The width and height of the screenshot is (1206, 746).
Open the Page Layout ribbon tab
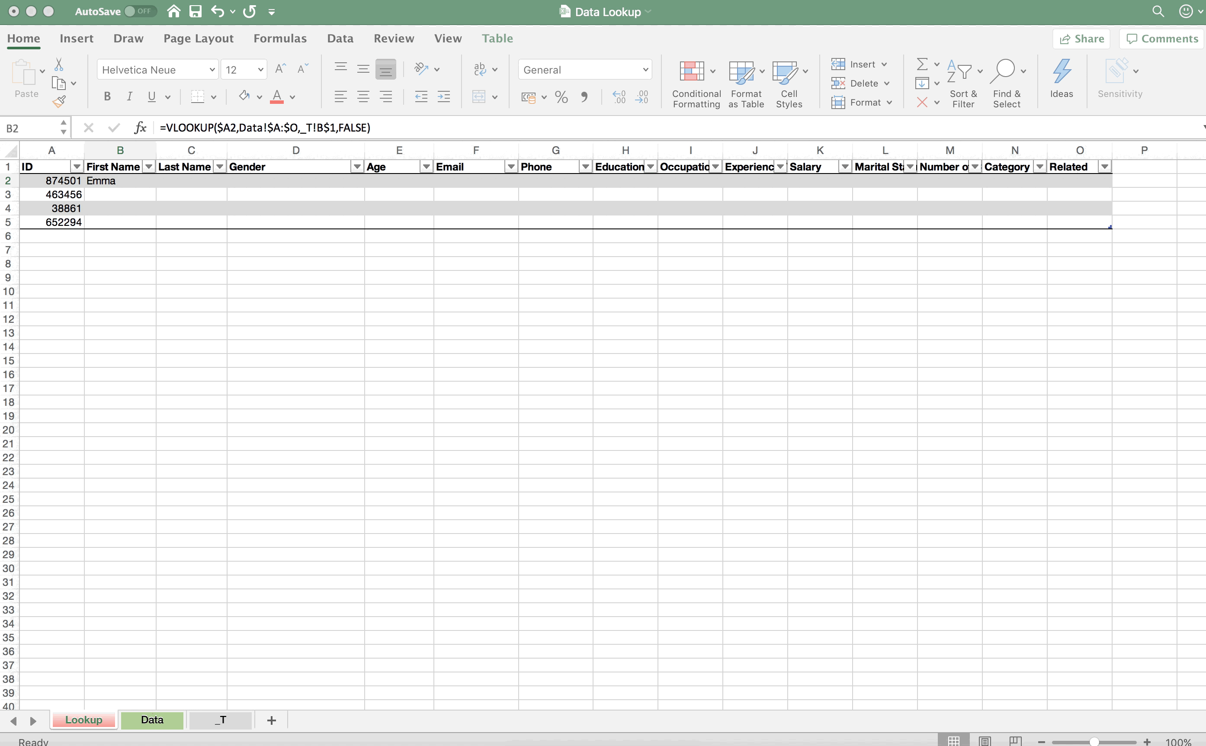coord(198,39)
